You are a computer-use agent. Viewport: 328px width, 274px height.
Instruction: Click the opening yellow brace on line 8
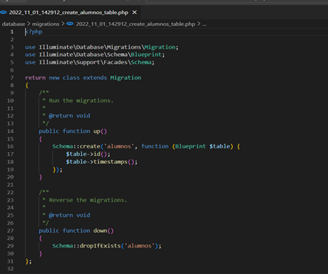27,86
